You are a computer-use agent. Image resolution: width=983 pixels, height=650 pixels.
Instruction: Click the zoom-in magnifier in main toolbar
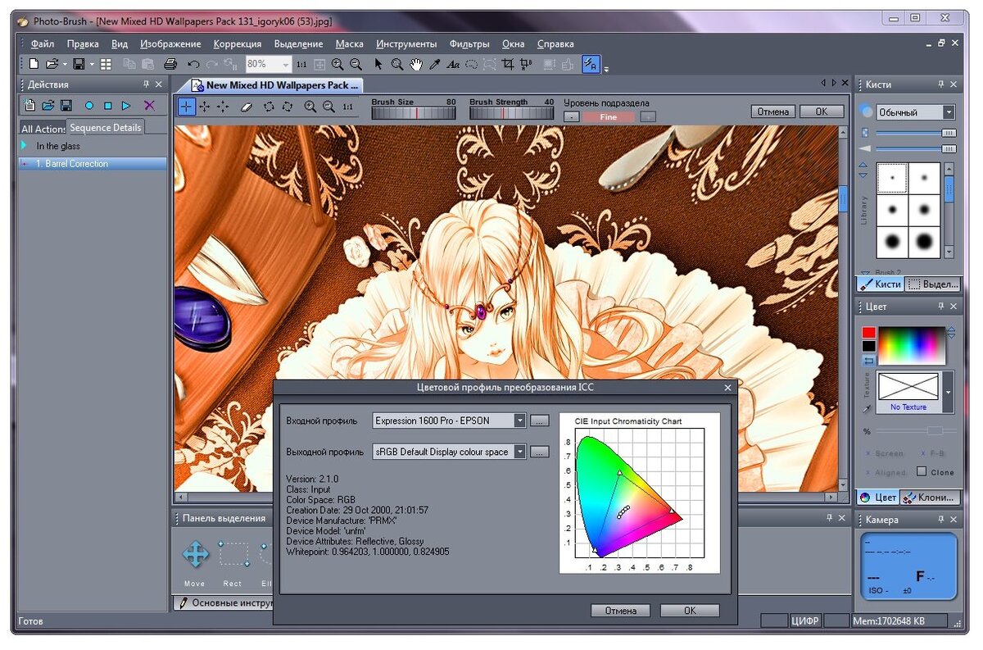pos(337,64)
